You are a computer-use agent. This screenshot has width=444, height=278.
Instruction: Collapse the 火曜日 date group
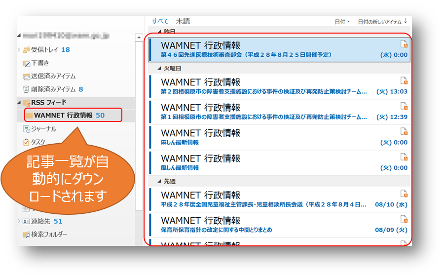[160, 68]
